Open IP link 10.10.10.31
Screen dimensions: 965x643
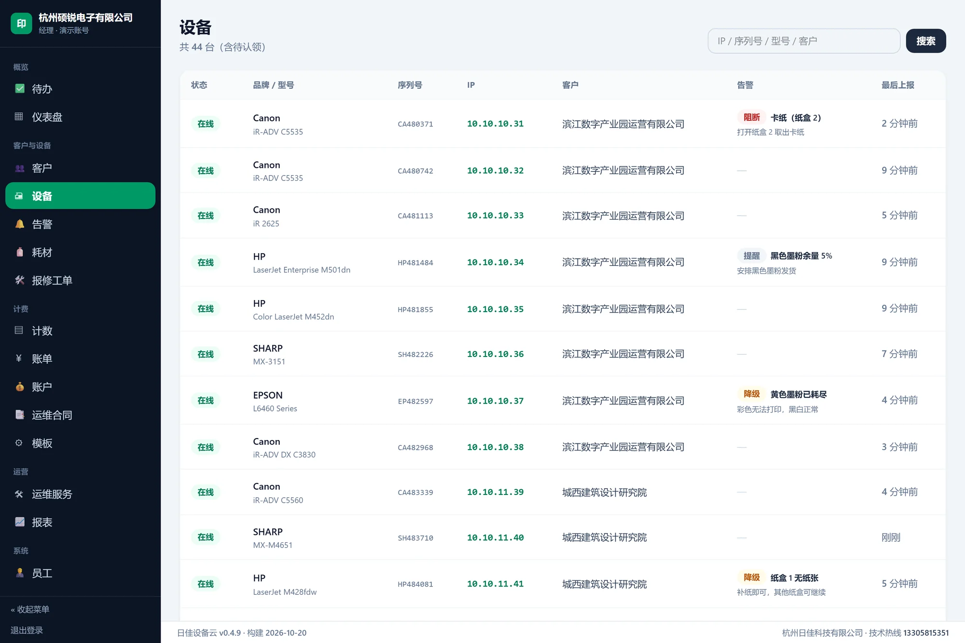pos(495,123)
